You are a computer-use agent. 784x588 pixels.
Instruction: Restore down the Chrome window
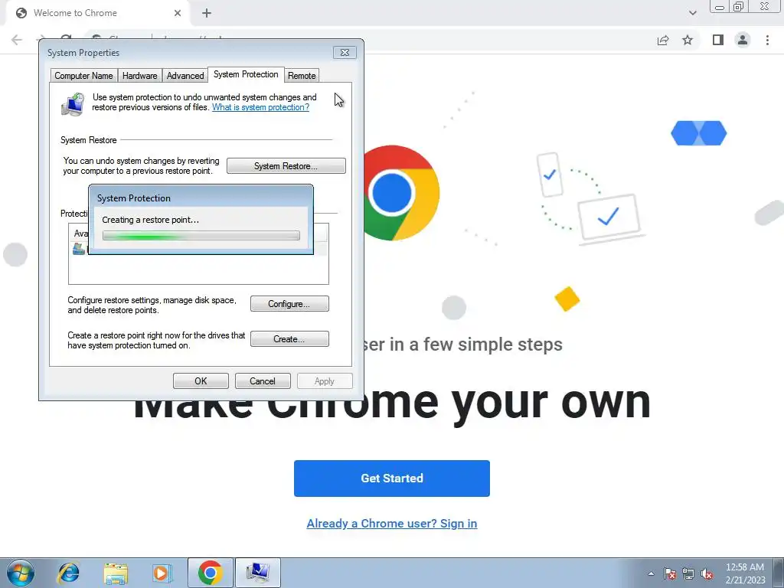(739, 7)
